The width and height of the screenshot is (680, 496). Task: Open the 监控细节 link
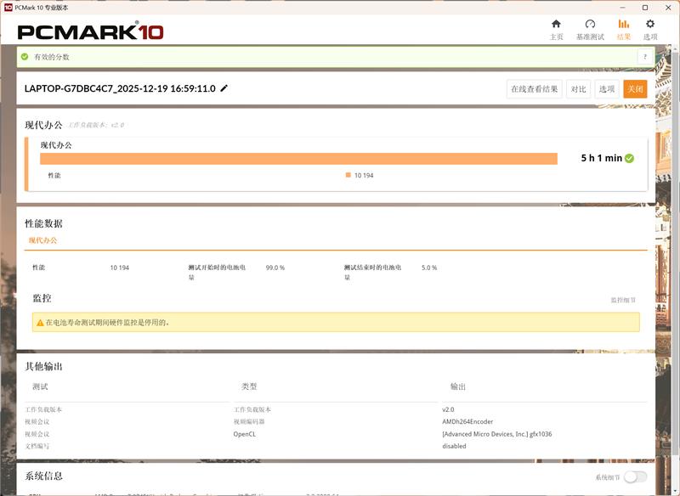point(623,300)
